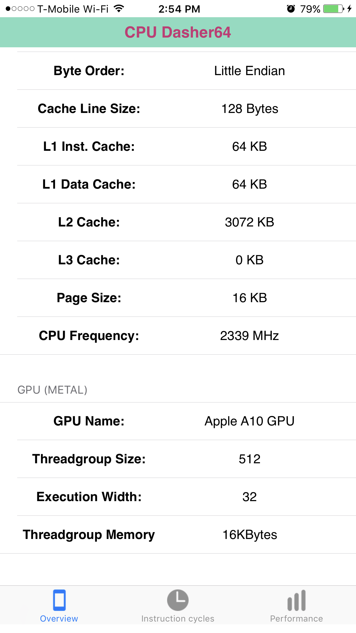
Task: Open the Performance tab label
Action: (x=296, y=619)
